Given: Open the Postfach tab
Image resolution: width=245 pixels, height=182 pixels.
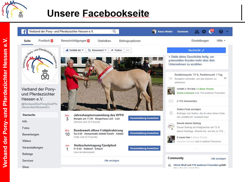Looking at the screenshot, I should [x=46, y=41].
